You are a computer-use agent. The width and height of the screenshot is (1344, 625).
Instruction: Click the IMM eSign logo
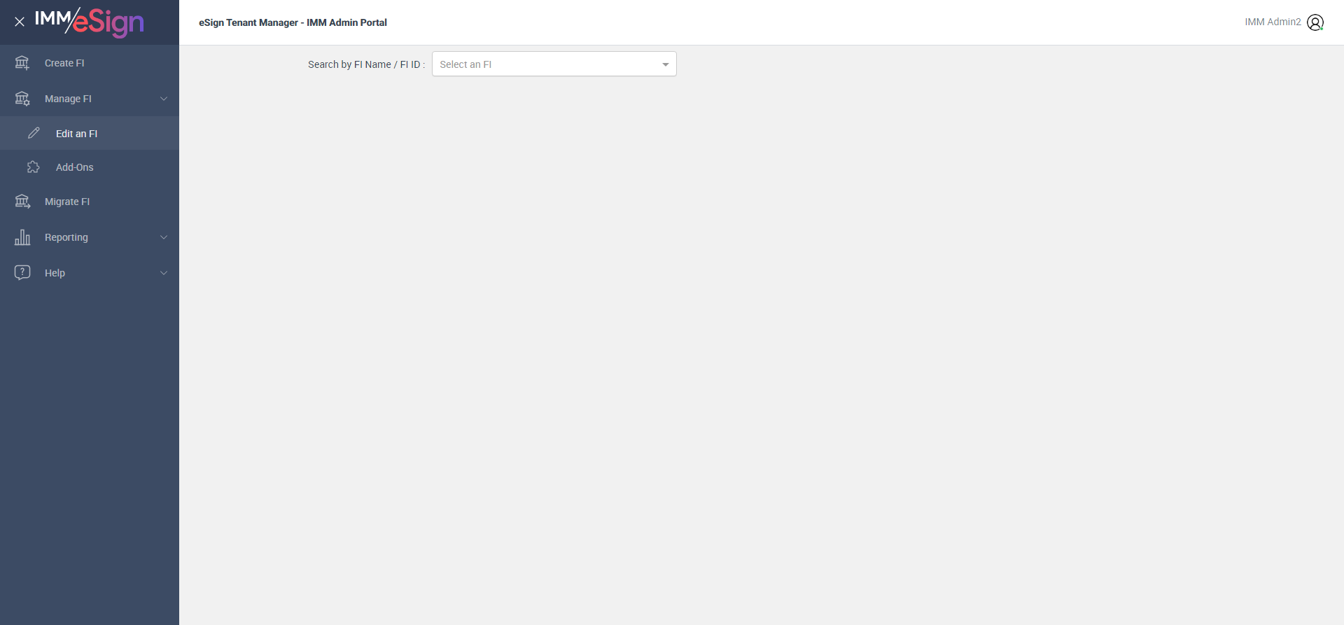(90, 22)
